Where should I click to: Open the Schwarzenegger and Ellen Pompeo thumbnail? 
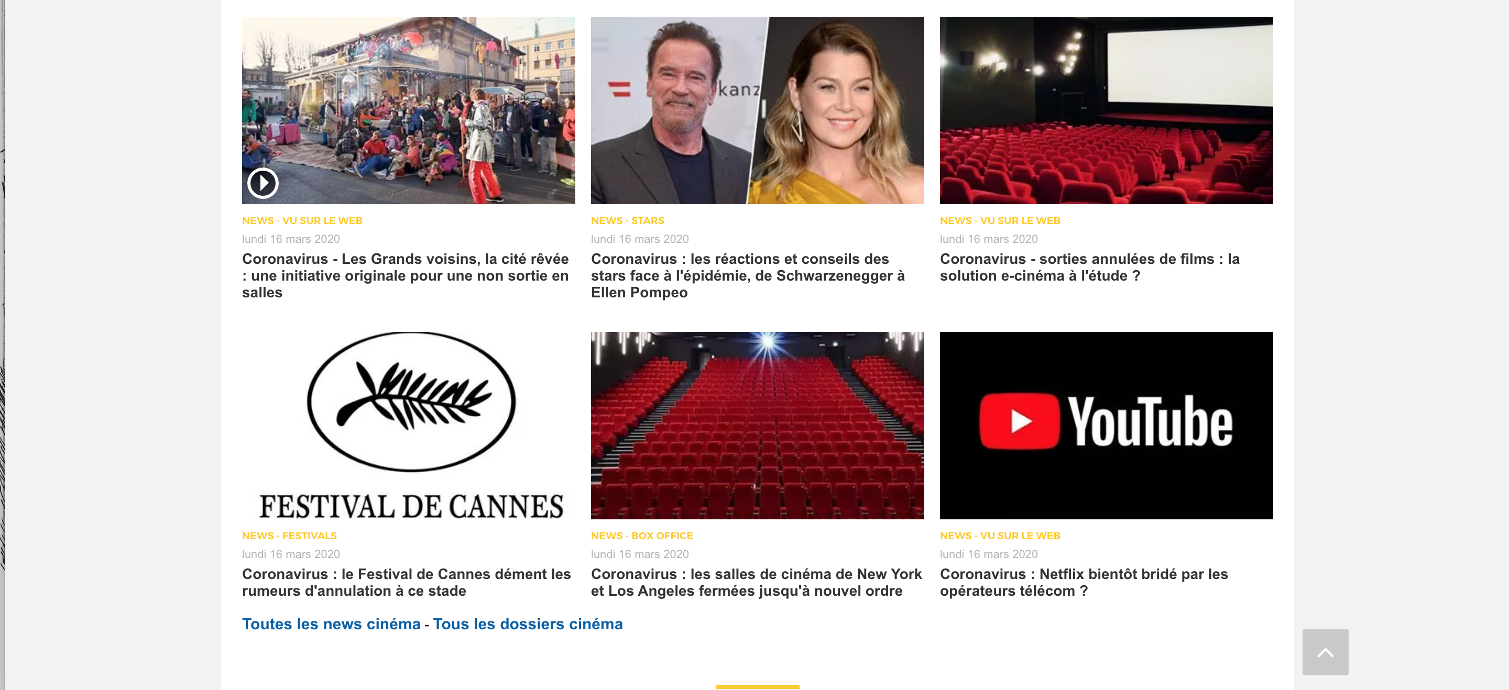coord(757,110)
